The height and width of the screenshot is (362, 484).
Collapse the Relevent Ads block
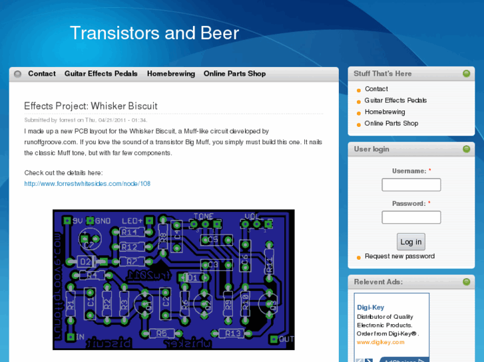(467, 282)
